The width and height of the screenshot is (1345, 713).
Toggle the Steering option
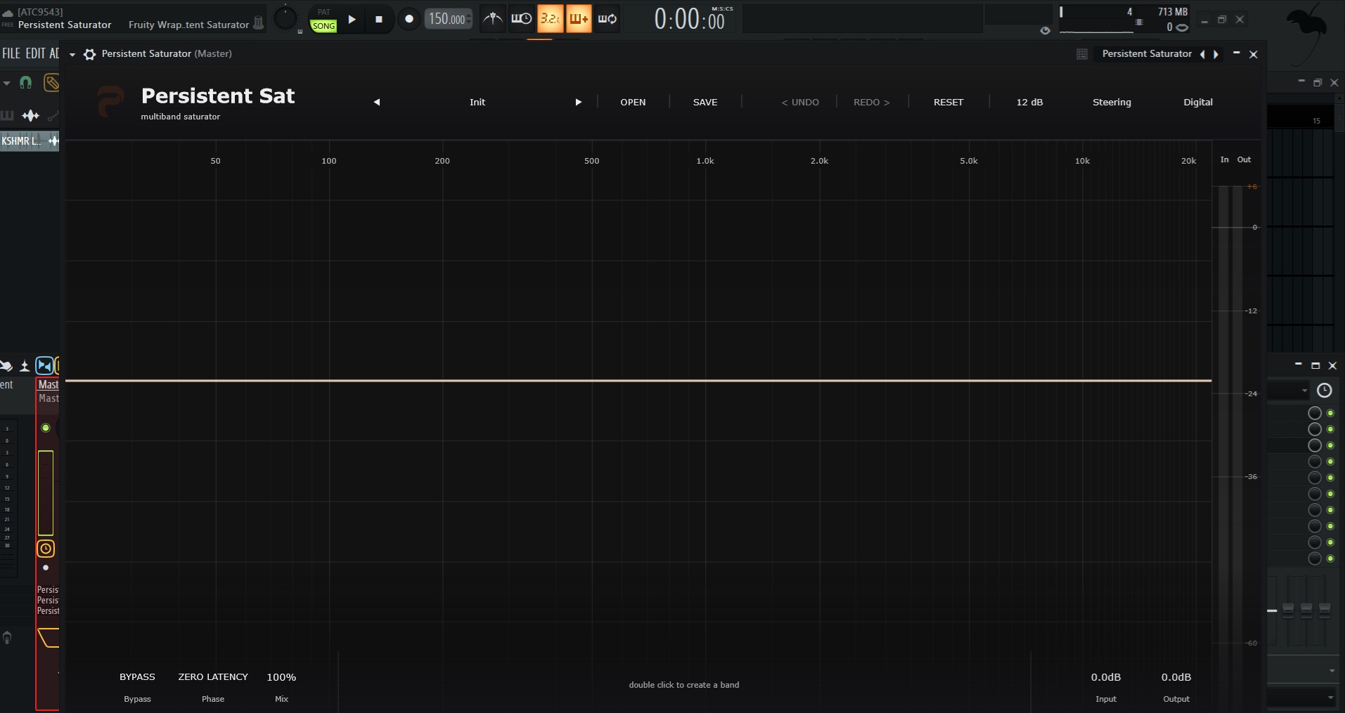tap(1112, 103)
